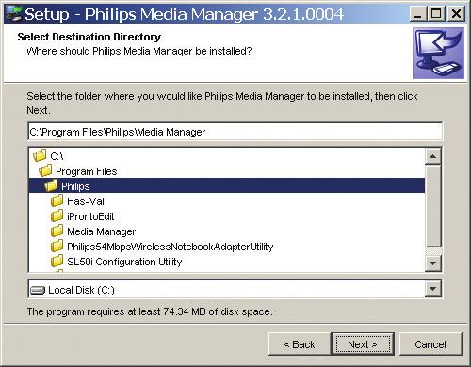Click the iProntoEdit folder icon
Viewport: 471px width, 367px height.
click(x=57, y=215)
